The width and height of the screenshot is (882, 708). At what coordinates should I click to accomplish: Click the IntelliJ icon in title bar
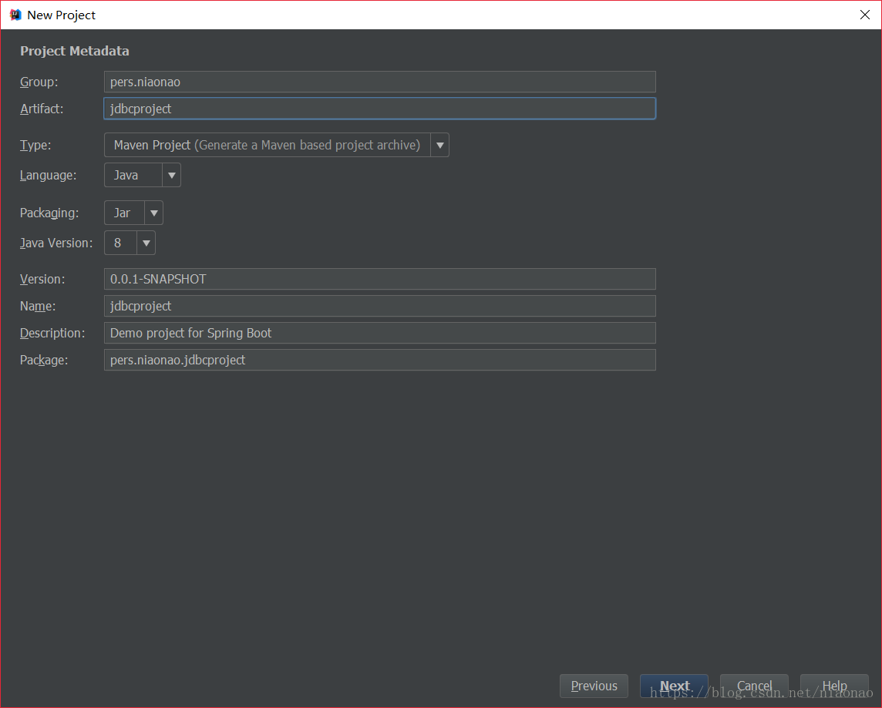point(15,15)
